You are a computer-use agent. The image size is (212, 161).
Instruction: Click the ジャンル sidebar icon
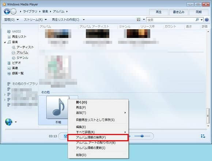[x=14, y=58]
